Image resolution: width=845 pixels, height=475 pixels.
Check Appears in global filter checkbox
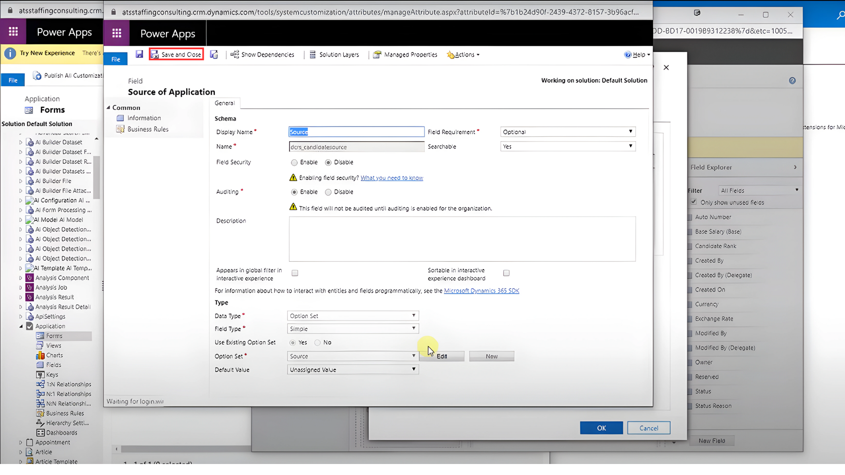click(295, 273)
